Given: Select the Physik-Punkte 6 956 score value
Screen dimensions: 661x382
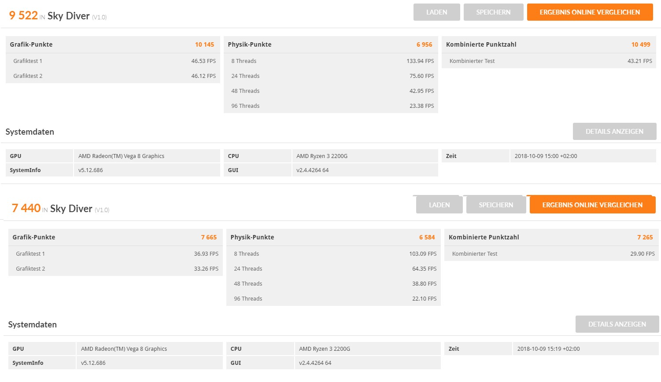Looking at the screenshot, I should tap(424, 44).
